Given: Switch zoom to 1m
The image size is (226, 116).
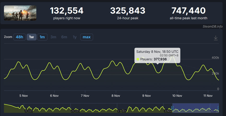Looking at the screenshot, I should pyautogui.click(x=42, y=37).
